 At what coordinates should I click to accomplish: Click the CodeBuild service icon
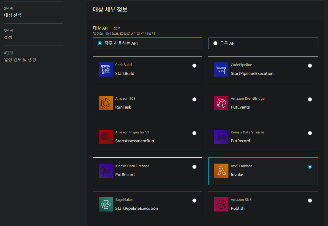coord(106,70)
